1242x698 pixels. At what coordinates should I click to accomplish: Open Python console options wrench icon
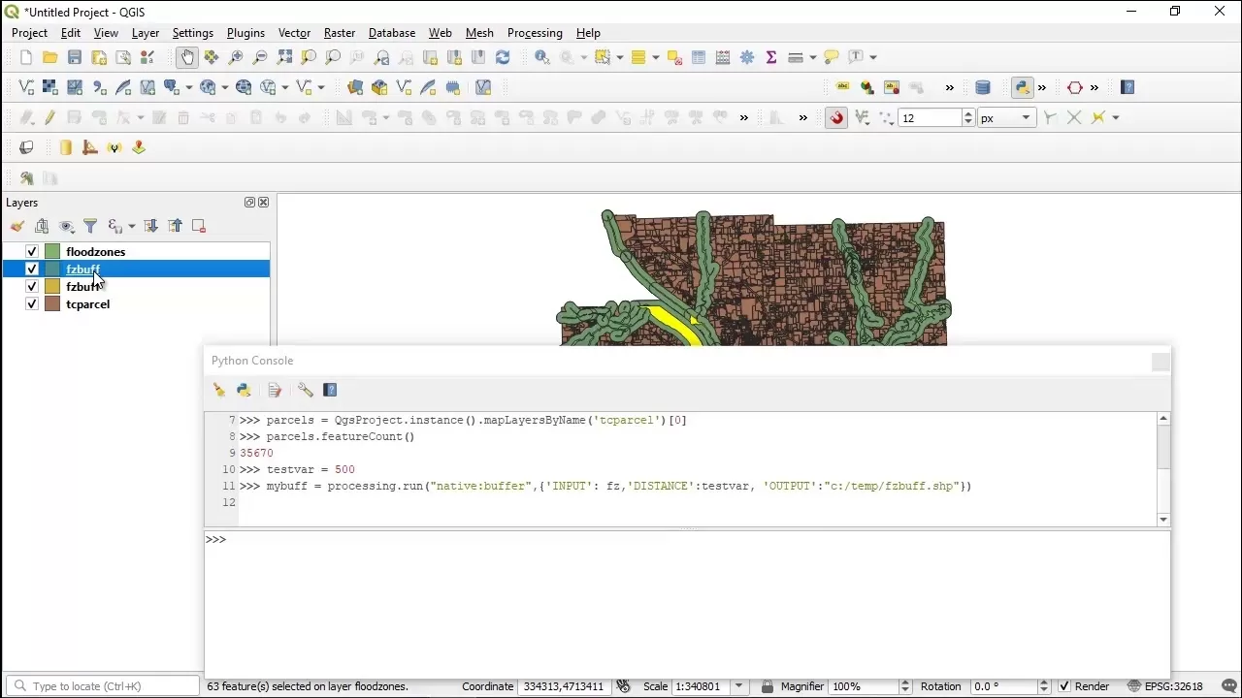coord(305,390)
